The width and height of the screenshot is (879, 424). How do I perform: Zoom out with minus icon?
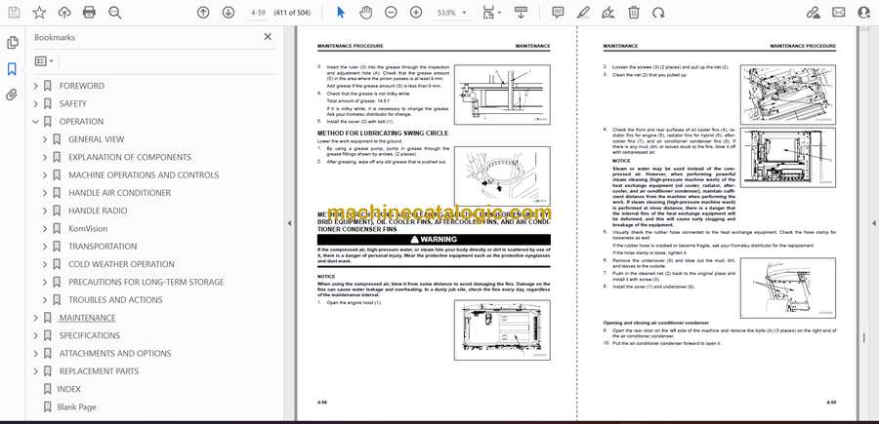[x=392, y=13]
